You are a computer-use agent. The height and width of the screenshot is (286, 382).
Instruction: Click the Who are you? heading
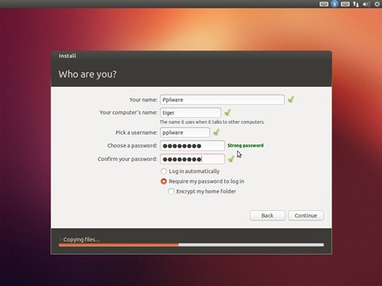point(87,74)
